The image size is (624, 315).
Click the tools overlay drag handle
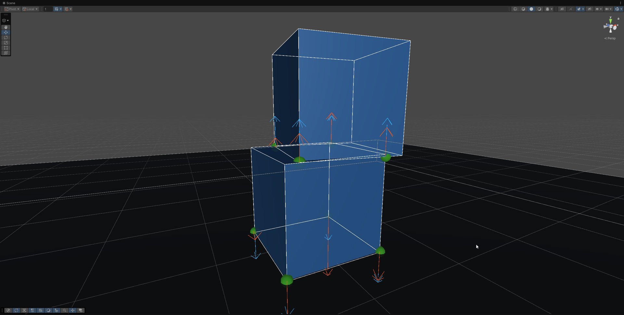click(6, 15)
